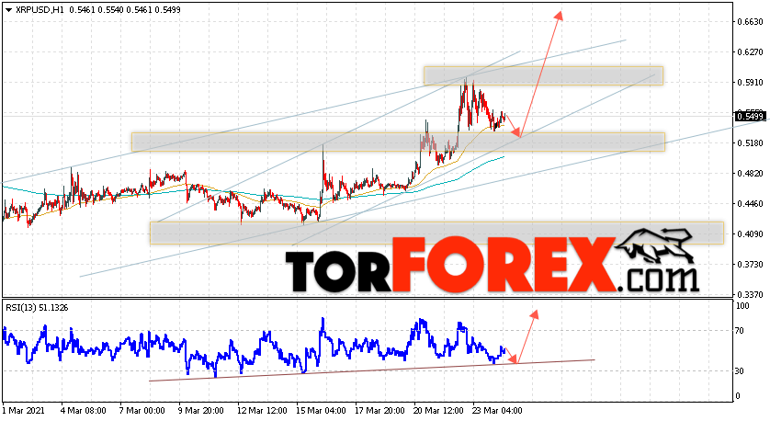770x421 pixels.
Task: Click the RSI scale value 70
Action: (741, 331)
